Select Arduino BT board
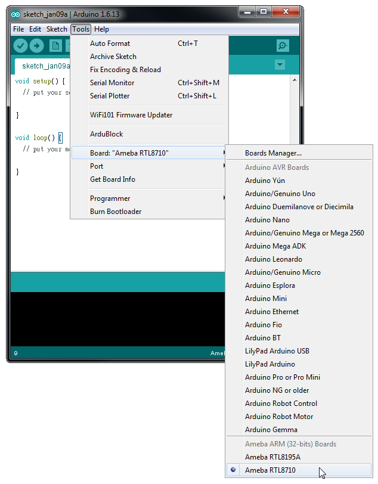The height and width of the screenshot is (484, 378). [x=299, y=338]
